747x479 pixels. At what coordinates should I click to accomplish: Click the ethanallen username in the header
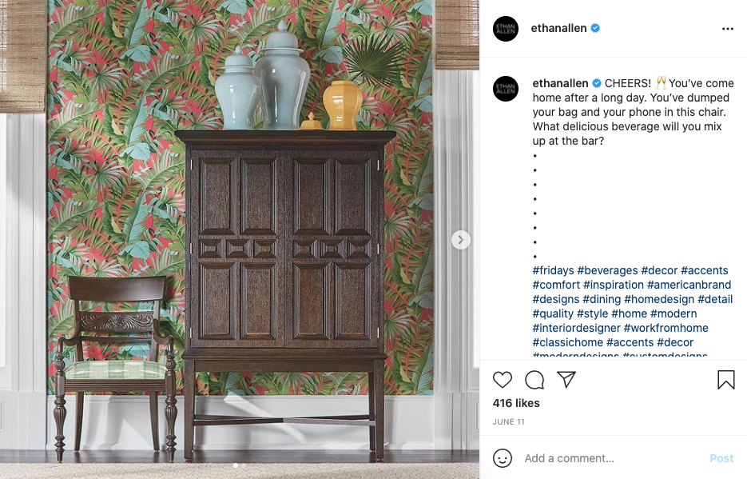pos(558,28)
